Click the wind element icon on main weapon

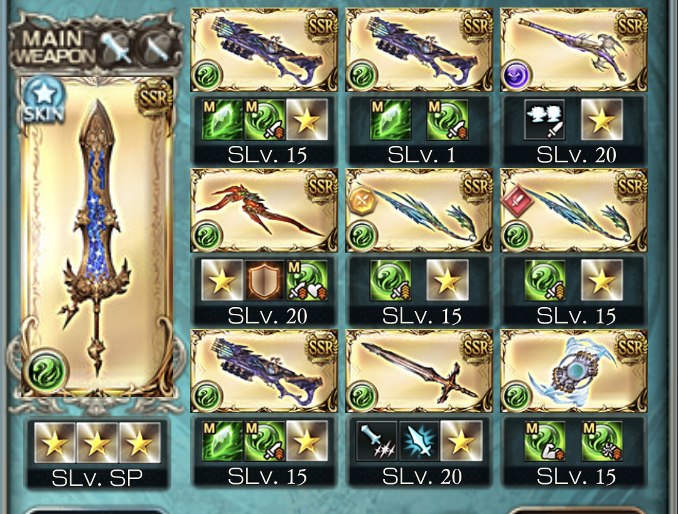[46, 370]
